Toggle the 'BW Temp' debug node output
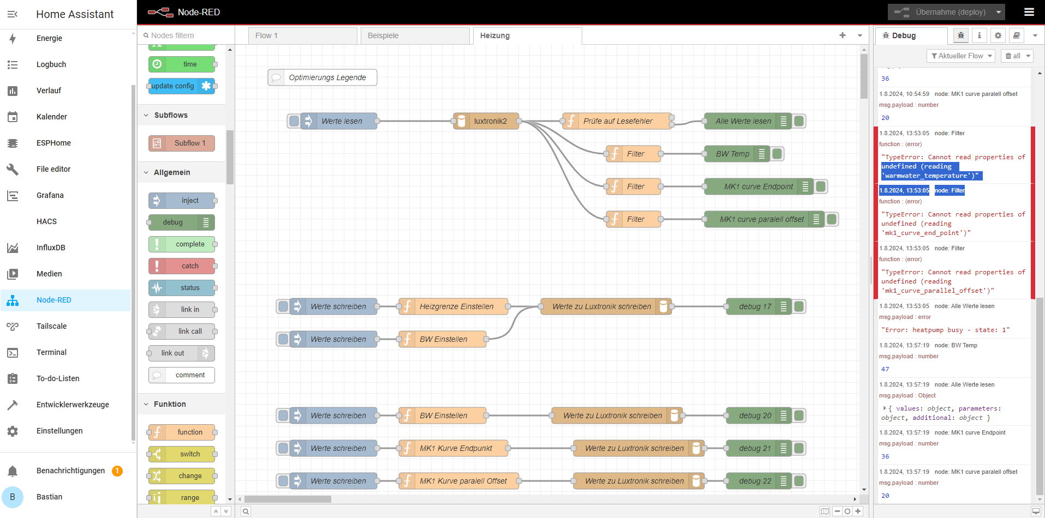This screenshot has height=518, width=1045. 778,154
